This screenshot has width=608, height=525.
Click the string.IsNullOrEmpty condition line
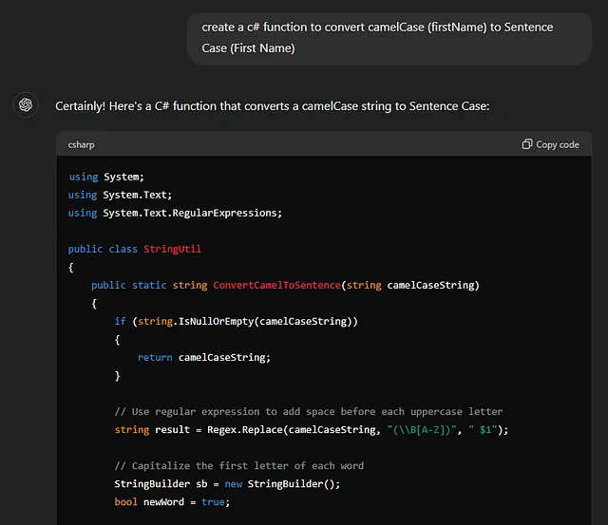click(236, 321)
